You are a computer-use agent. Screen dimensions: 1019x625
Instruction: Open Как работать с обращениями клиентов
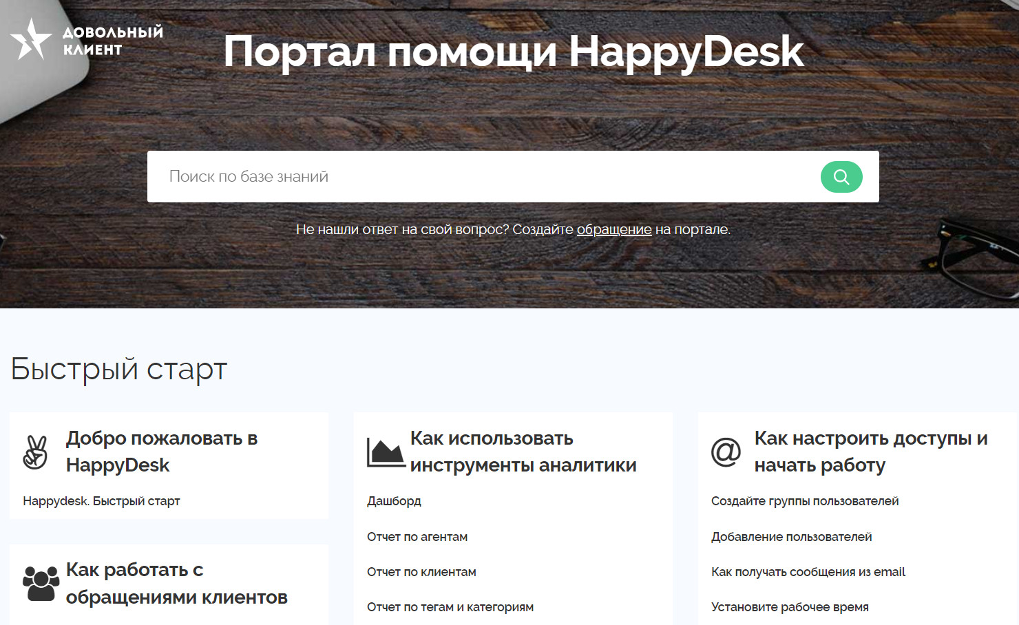tap(177, 584)
